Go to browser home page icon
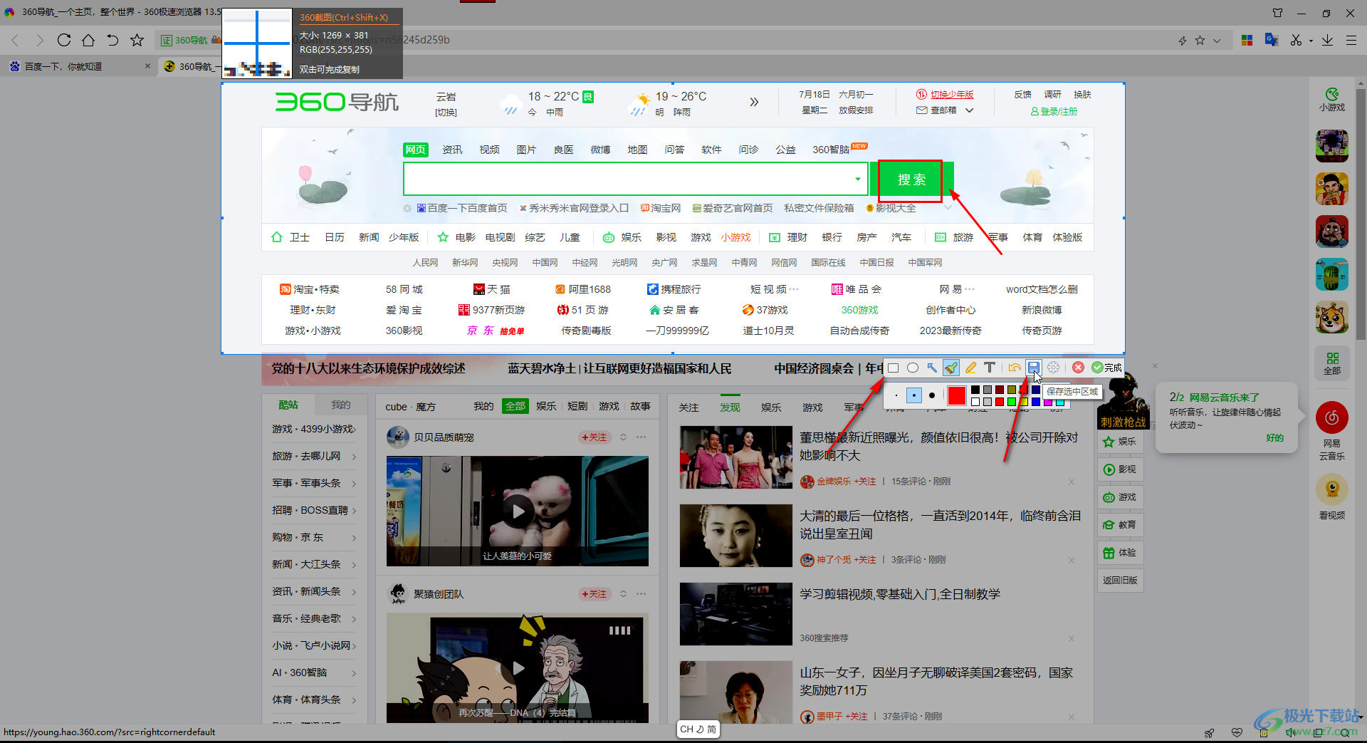This screenshot has height=743, width=1367. (x=88, y=40)
